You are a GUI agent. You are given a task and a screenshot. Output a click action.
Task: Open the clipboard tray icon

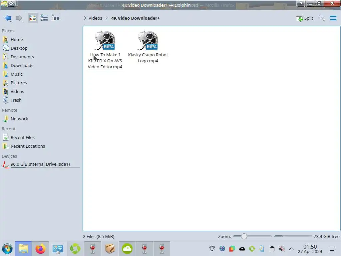coord(272,249)
